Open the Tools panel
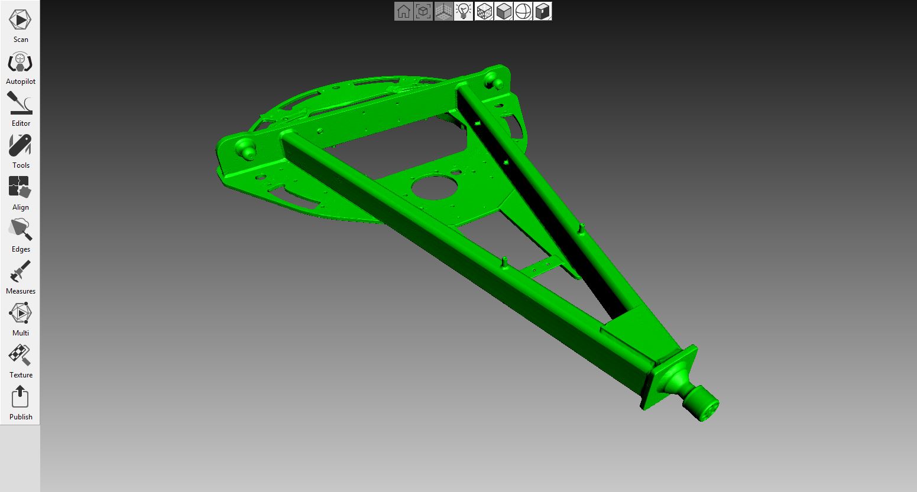The height and width of the screenshot is (492, 917). pos(20,151)
